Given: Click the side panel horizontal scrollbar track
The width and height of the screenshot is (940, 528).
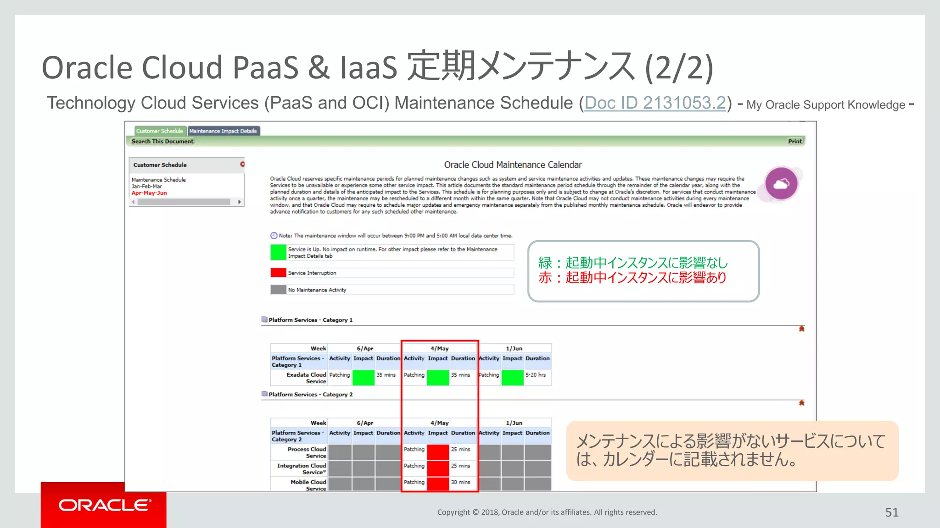Looking at the screenshot, I should tap(184, 202).
